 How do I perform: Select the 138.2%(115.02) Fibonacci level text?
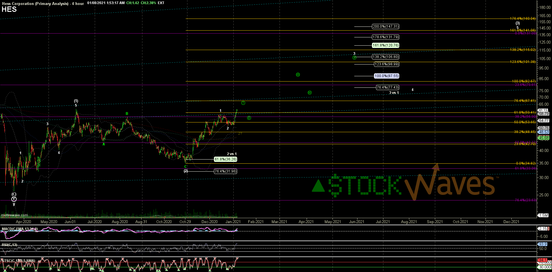(523, 50)
